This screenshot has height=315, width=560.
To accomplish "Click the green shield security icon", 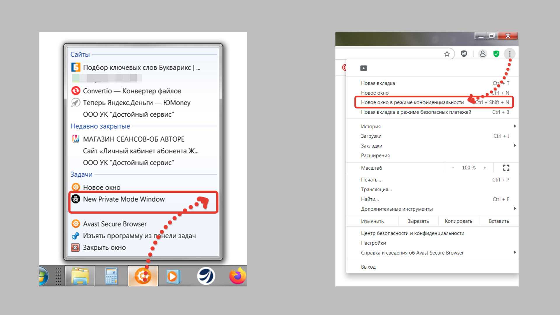I will coord(496,54).
